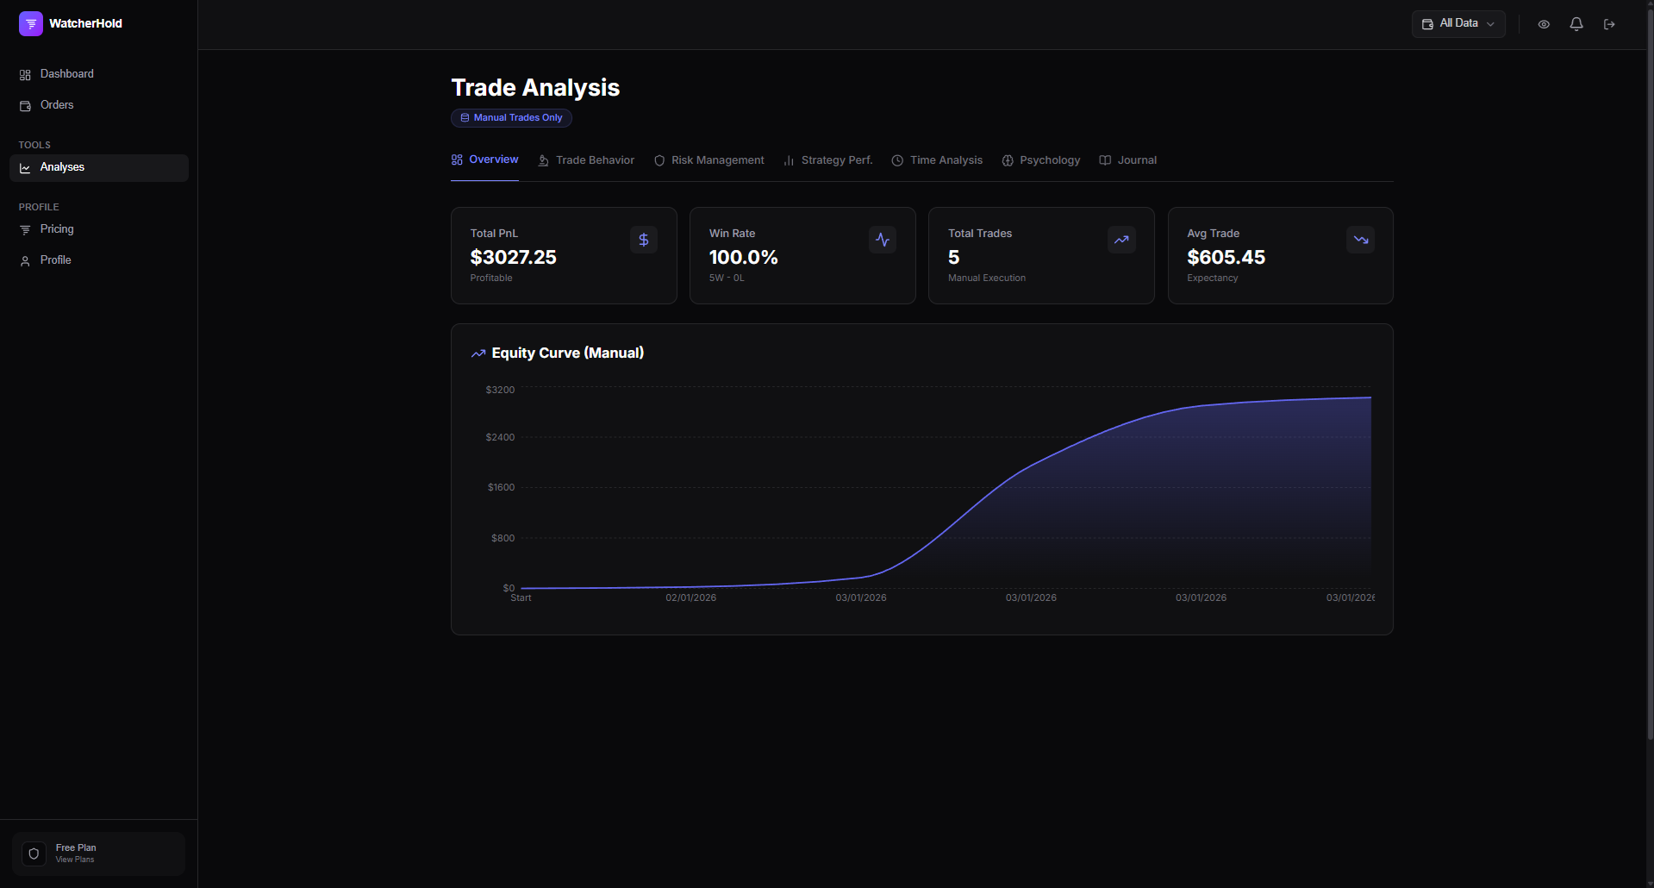The image size is (1654, 888).
Task: Click the Orders icon in the sidebar
Action: pos(25,105)
